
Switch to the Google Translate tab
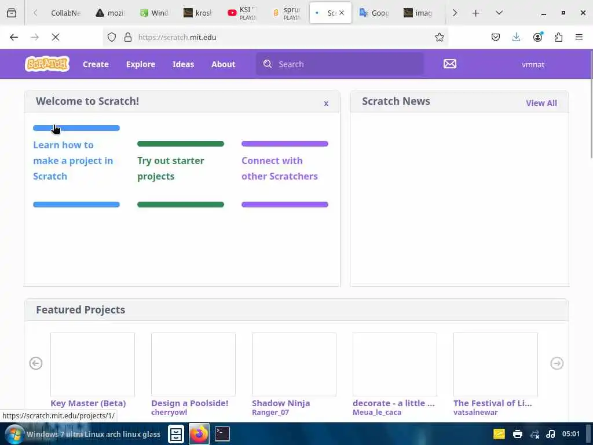pyautogui.click(x=375, y=13)
